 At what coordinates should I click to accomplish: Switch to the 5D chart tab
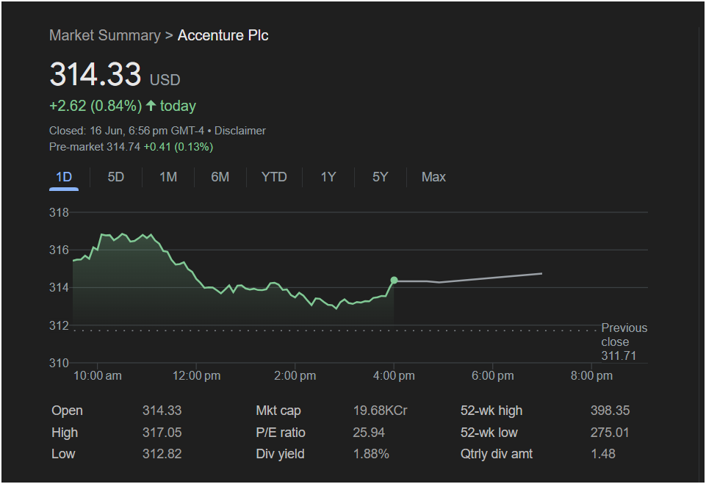coord(116,177)
